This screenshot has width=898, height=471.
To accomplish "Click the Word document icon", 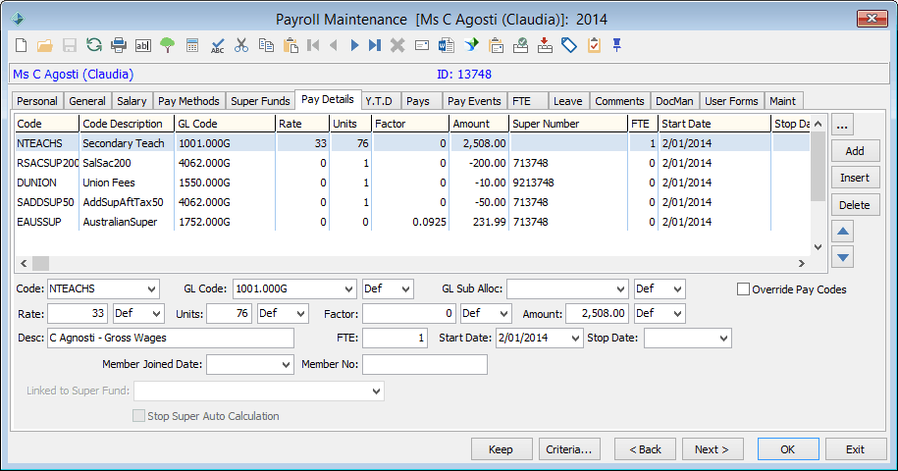I will [x=447, y=45].
